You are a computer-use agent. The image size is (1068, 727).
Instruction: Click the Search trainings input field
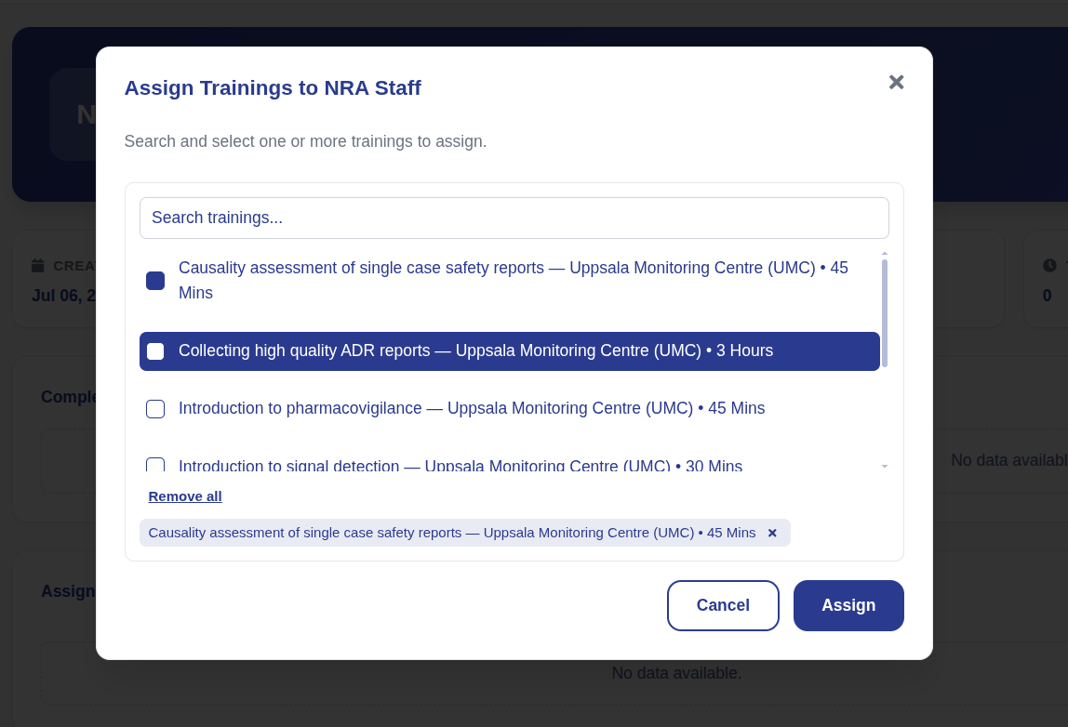[514, 218]
